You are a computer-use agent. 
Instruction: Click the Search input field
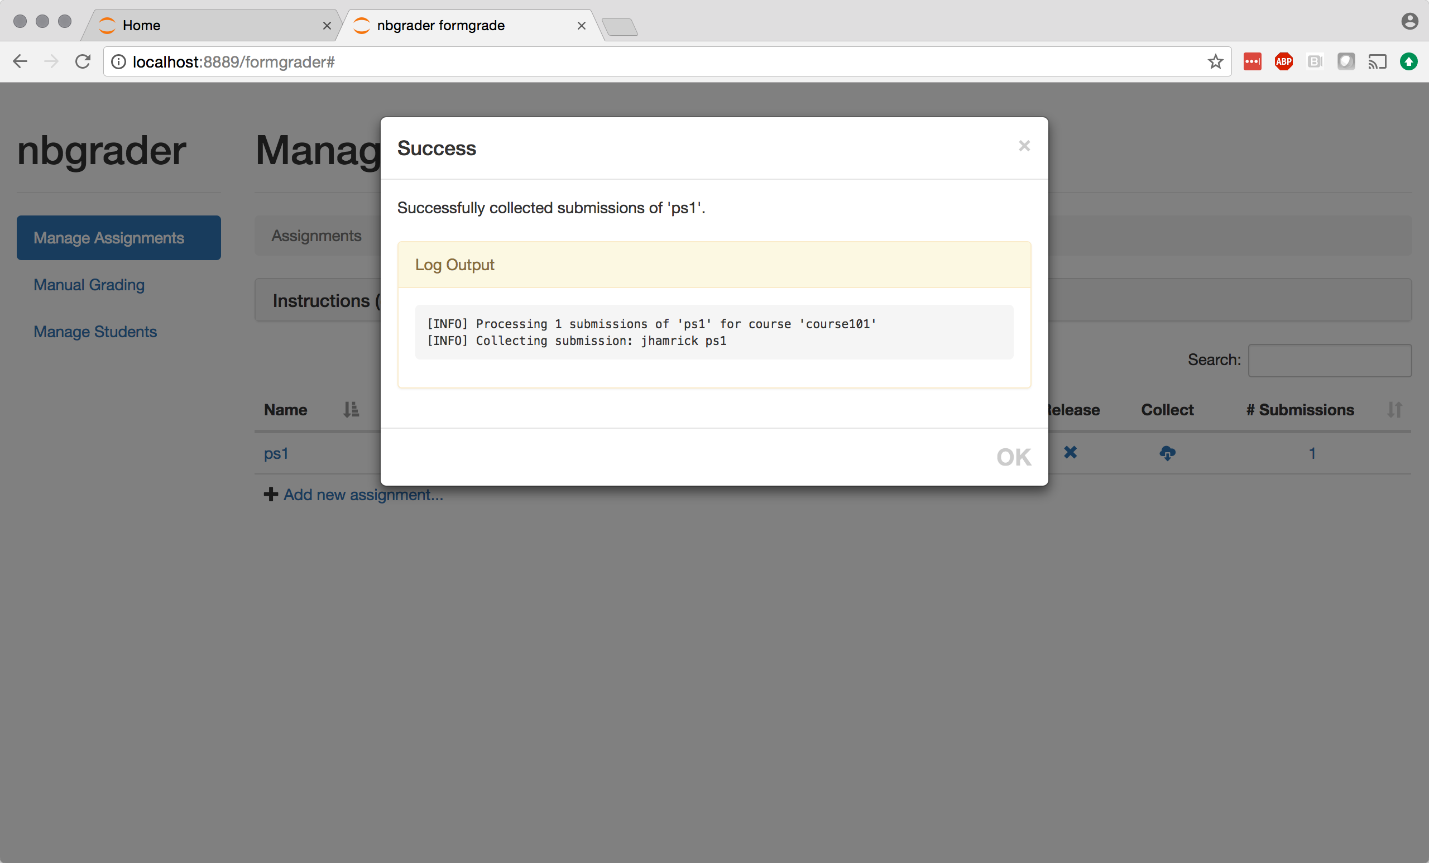pyautogui.click(x=1329, y=360)
